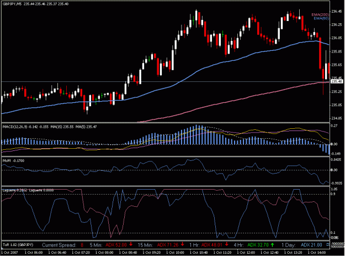Click the 1 Oct 14:00 time label
This screenshot has height=256, width=345.
(316, 253)
